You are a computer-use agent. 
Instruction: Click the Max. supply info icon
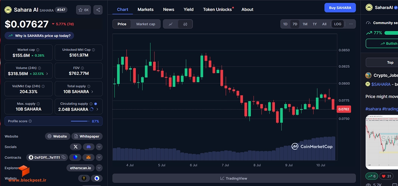pyautogui.click(x=38, y=104)
